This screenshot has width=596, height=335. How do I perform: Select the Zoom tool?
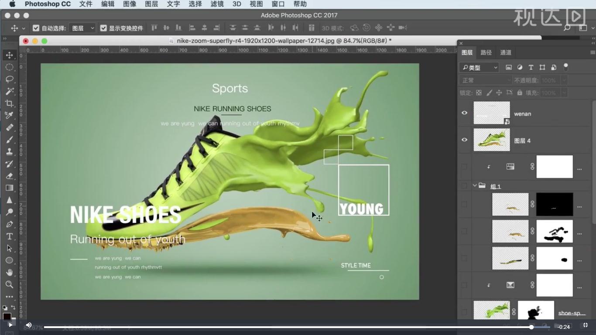tap(9, 284)
